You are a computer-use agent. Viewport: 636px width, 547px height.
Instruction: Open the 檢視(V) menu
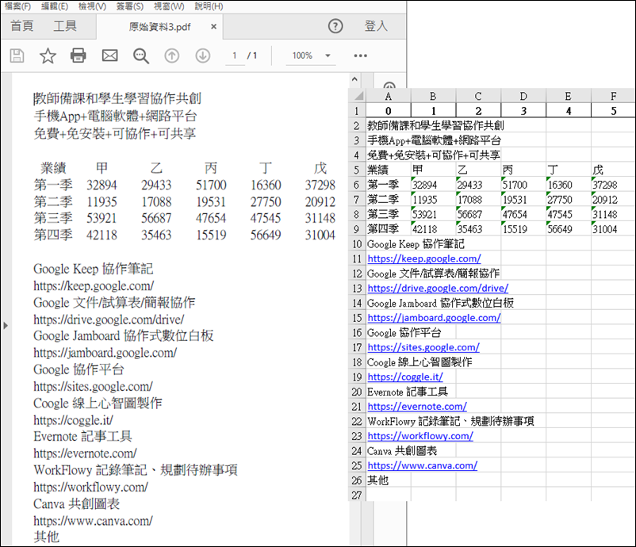pyautogui.click(x=92, y=6)
